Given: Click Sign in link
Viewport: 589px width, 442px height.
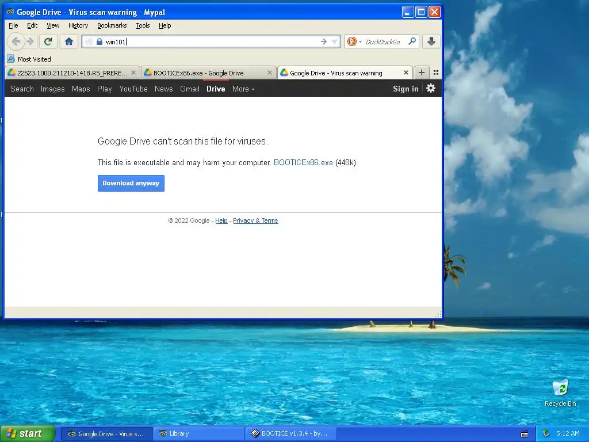Looking at the screenshot, I should 406,89.
